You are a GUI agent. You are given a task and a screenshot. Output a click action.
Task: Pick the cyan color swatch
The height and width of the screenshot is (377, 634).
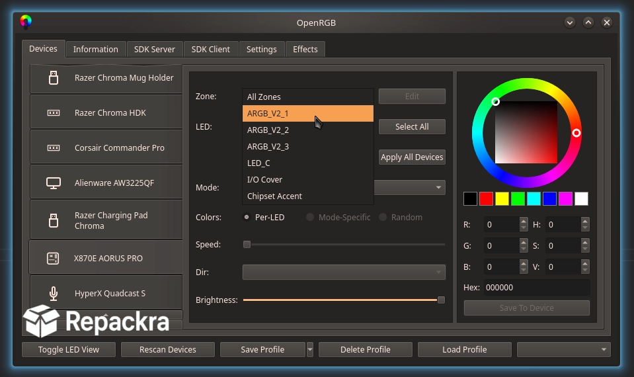[534, 198]
